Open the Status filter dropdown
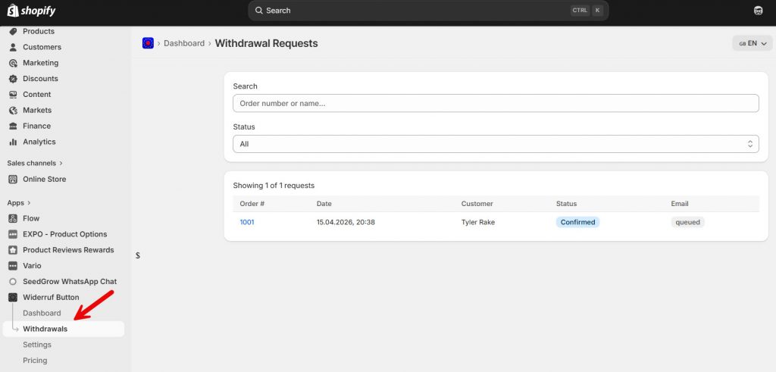Viewport: 776px width, 372px height. (x=495, y=144)
